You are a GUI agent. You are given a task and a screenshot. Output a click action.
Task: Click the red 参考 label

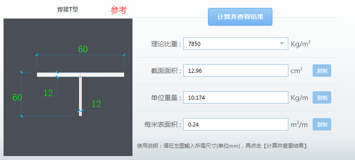click(x=119, y=10)
